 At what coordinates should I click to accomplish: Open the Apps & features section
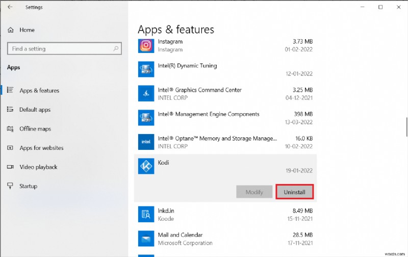[x=39, y=91]
